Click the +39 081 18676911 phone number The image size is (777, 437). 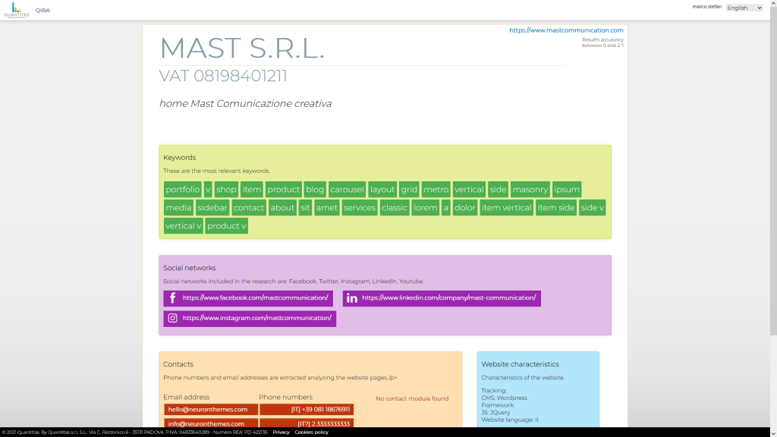307,409
